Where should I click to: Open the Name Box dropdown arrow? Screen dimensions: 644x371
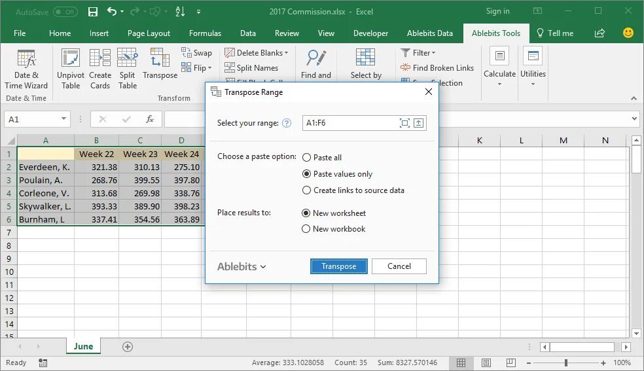click(63, 119)
